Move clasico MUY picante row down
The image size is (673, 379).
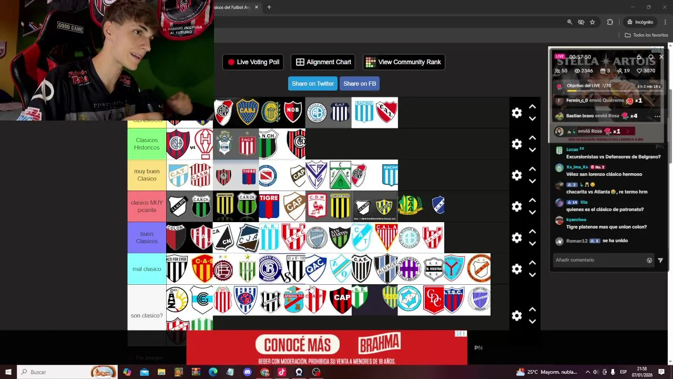point(532,213)
